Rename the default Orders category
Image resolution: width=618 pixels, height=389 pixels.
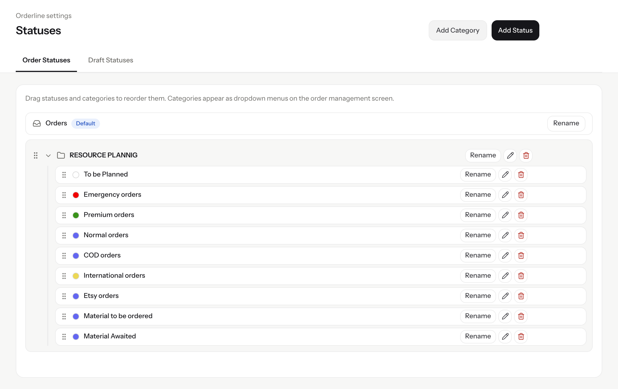(x=566, y=123)
